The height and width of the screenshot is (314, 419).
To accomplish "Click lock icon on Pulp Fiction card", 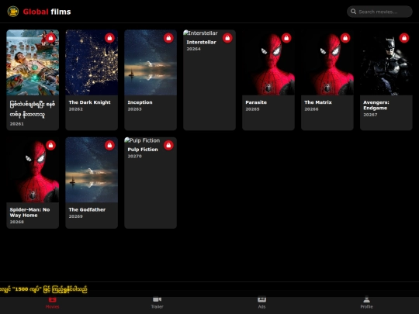I will click(168, 145).
